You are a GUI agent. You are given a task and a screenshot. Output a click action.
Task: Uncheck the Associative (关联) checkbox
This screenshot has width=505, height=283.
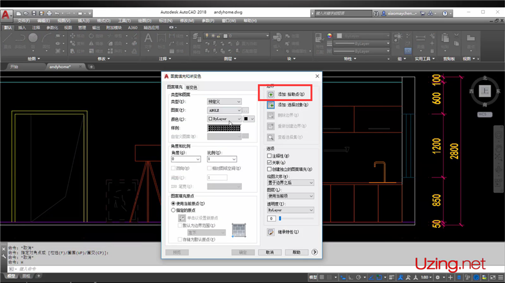pos(270,162)
